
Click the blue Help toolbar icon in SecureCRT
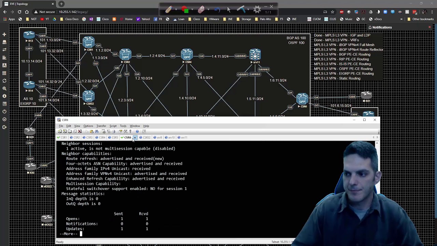click(x=137, y=132)
